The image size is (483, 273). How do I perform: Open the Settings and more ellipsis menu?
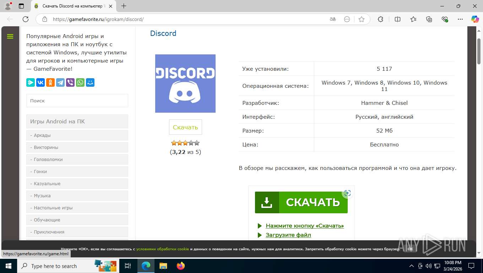[461, 19]
